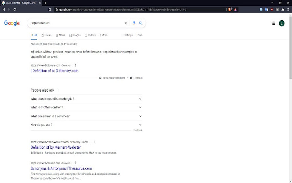Viewport: 292px width, 183px height.
Task: Click the address bar URL
Action: (123, 9)
